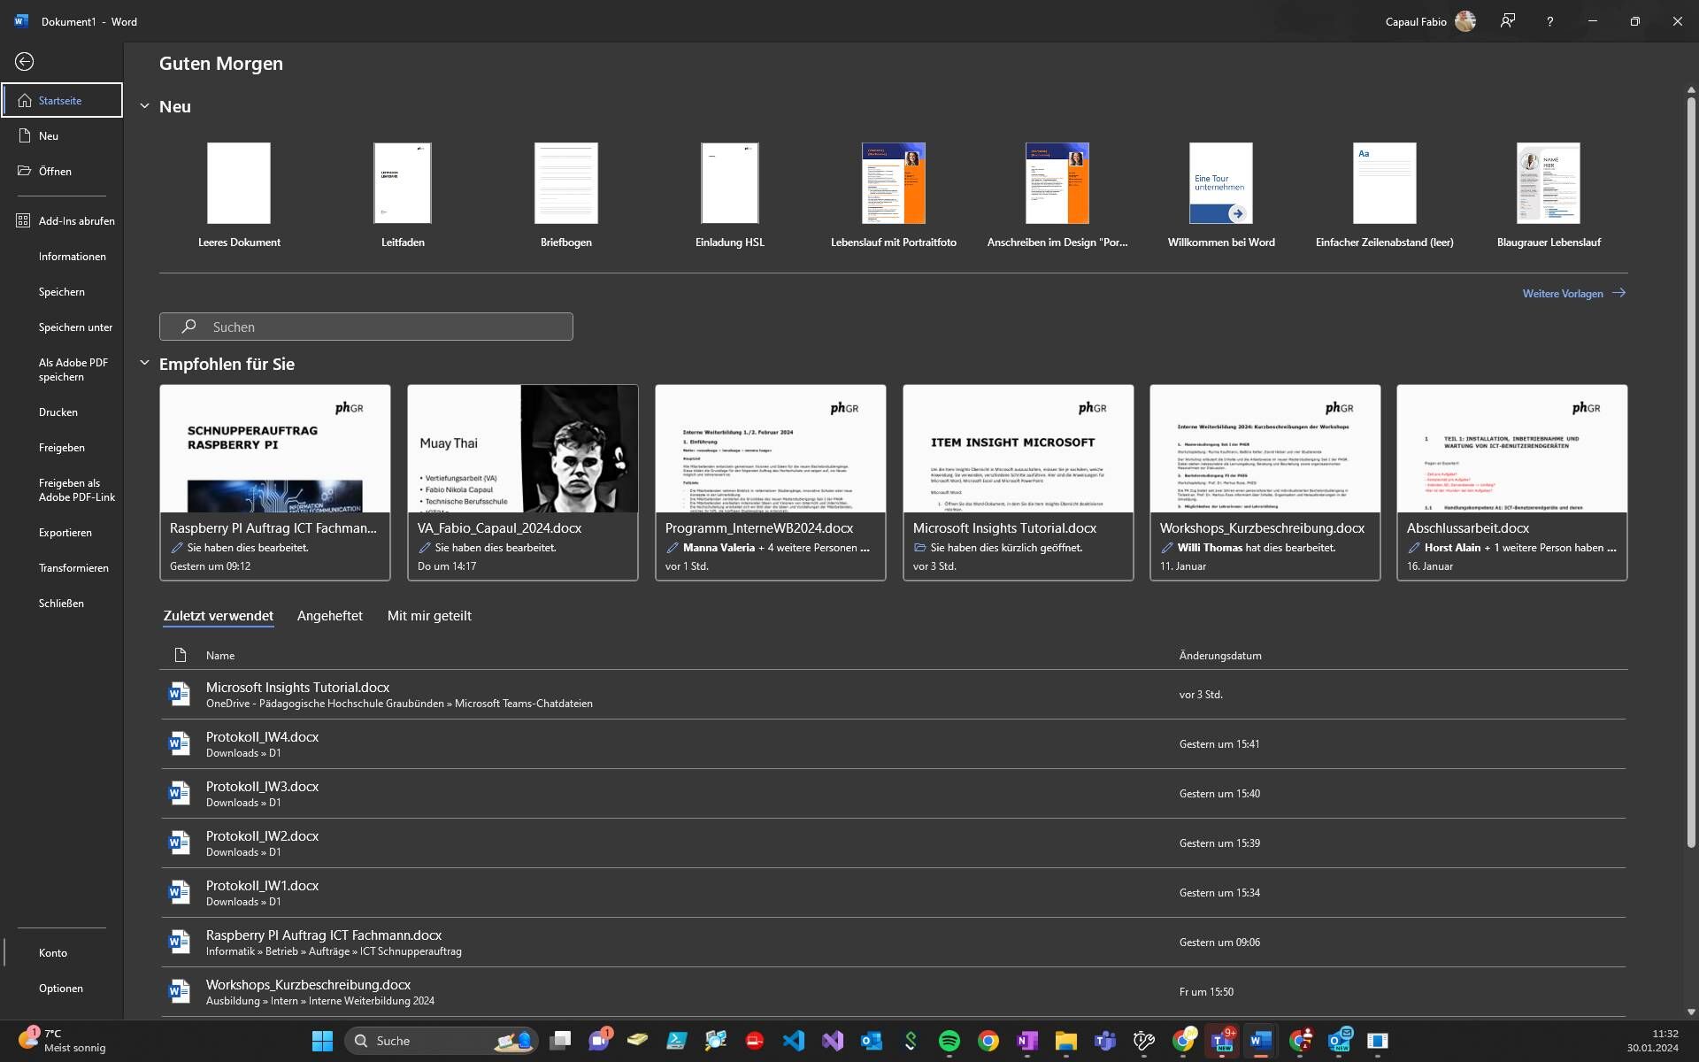Click the Visual Studio Code taskbar icon

click(794, 1041)
